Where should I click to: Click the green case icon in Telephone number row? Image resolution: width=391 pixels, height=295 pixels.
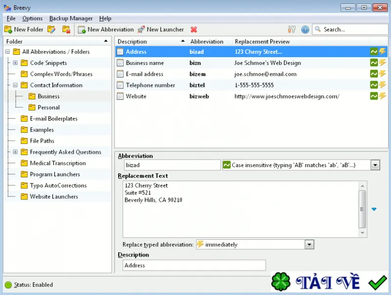pyautogui.click(x=374, y=85)
